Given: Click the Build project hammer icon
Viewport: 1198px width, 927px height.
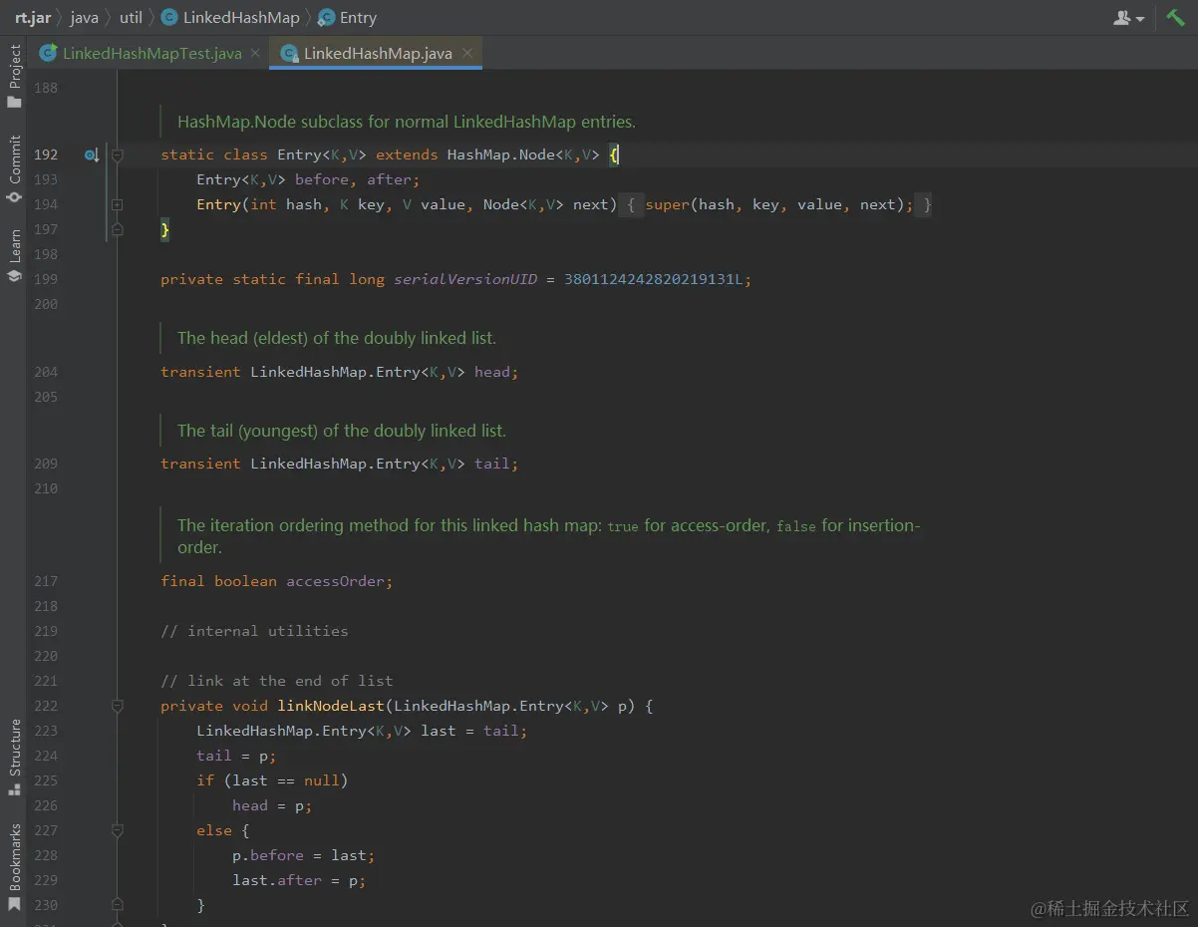Looking at the screenshot, I should pos(1175,17).
